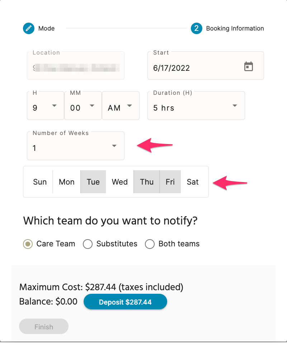Viewport: 287px width, 357px height.
Task: Click the Start date field showing 6/17/2022
Action: (206, 66)
